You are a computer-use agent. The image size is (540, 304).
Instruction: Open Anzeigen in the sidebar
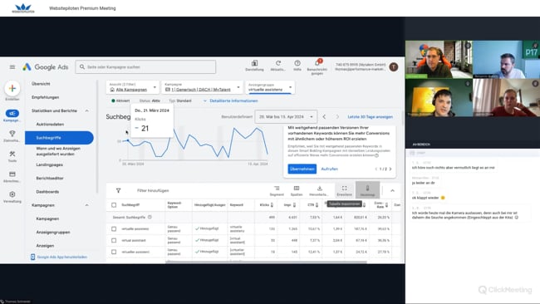click(x=45, y=246)
